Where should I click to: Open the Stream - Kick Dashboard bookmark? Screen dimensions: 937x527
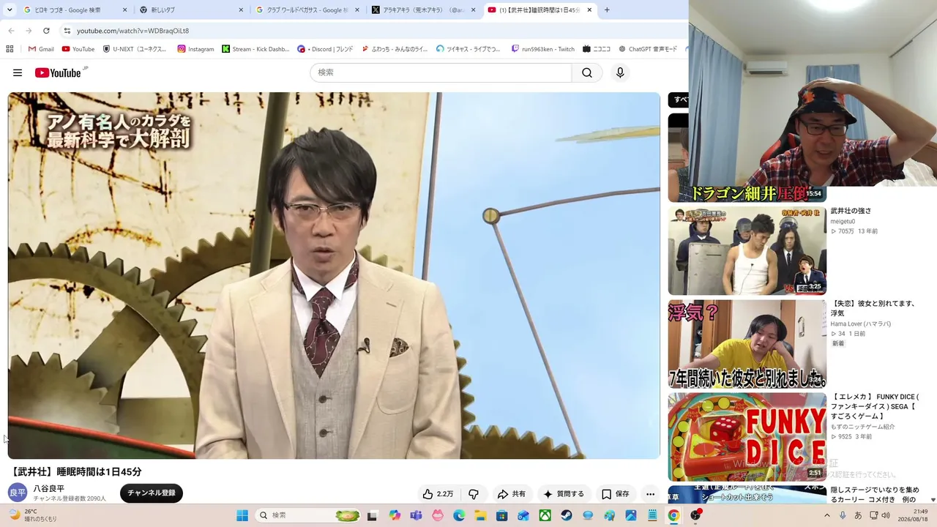(255, 49)
